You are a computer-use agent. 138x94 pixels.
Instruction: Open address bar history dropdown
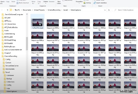click(105, 10)
